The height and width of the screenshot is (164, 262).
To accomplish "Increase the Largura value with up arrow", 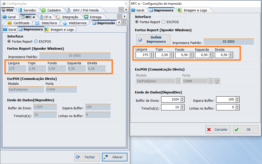I will point(151,54).
